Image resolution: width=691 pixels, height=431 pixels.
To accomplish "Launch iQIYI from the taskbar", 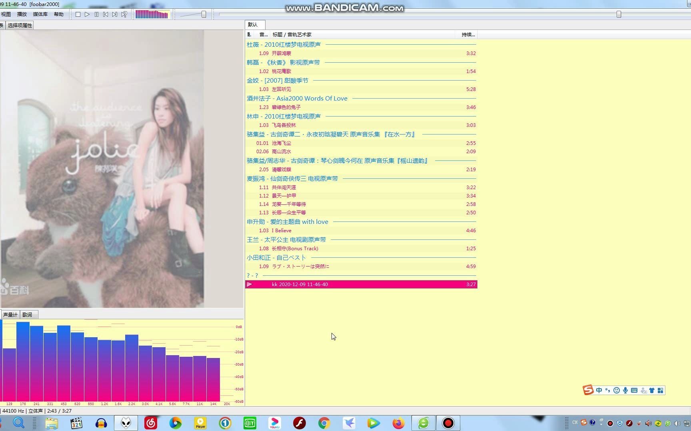I will 250,423.
